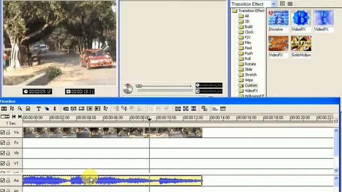Open the Roll folder
The image size is (342, 192).
coord(245,59)
